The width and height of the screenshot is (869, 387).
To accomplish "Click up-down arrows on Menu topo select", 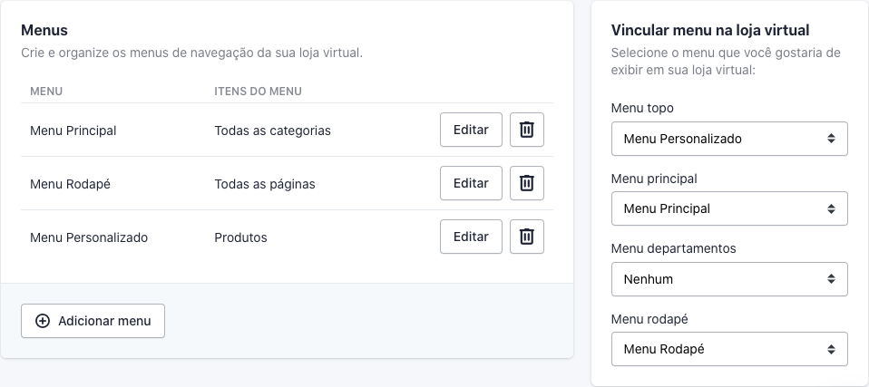I will click(x=831, y=139).
